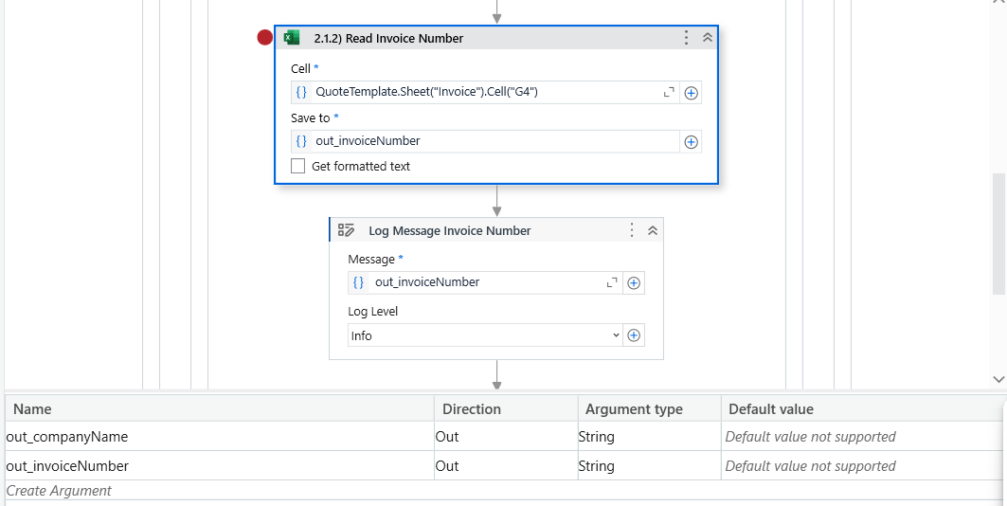1007x506 pixels.
Task: Click the Save to field containing out_invoiceNumber
Action: pos(493,141)
